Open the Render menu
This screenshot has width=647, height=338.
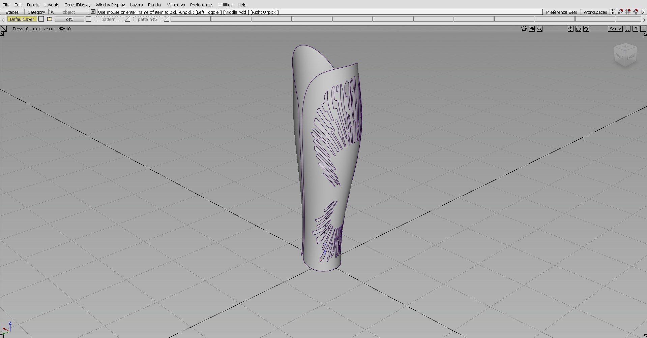click(x=155, y=5)
